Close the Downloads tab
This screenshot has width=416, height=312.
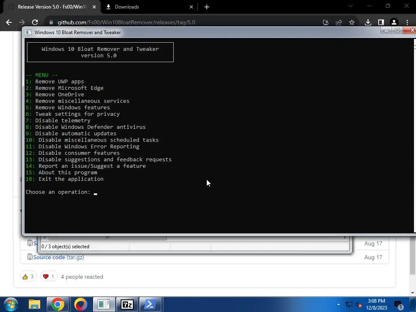191,7
